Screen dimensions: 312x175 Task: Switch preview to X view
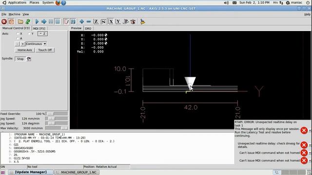pyautogui.click(x=111, y=21)
